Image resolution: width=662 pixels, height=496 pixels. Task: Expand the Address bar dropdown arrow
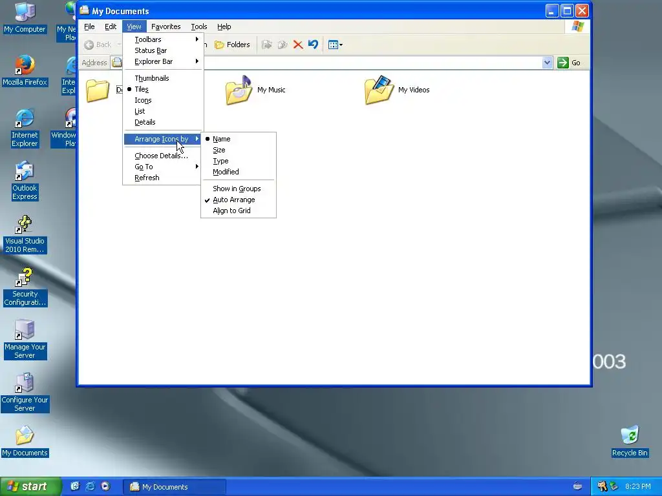point(547,63)
